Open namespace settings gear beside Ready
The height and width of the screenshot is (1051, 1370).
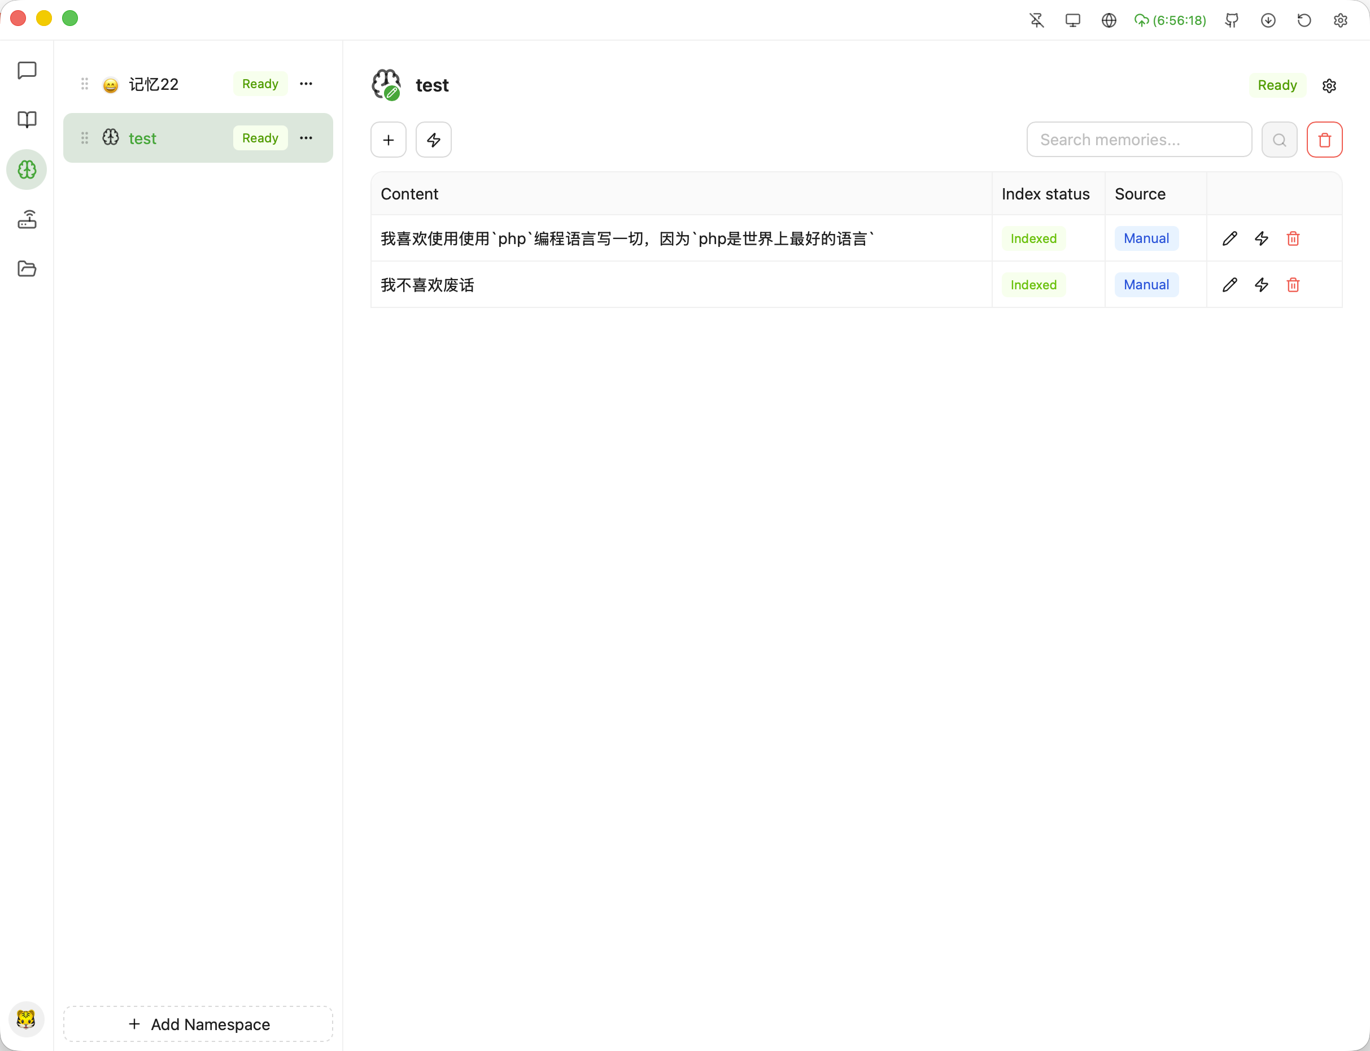pos(1329,86)
